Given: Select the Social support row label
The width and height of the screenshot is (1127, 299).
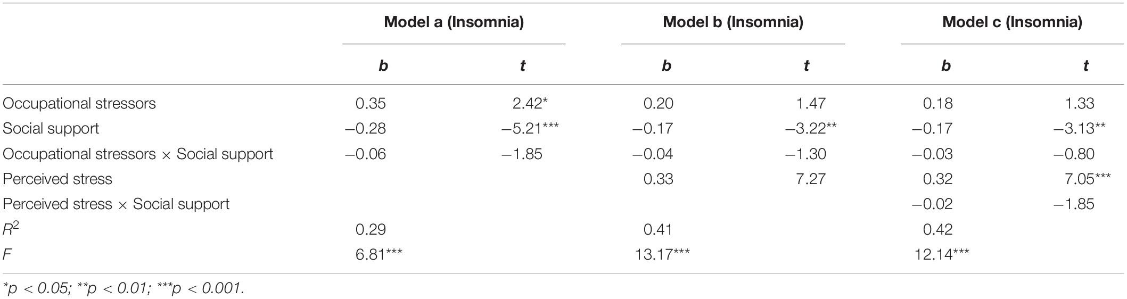Looking at the screenshot, I should [51, 128].
